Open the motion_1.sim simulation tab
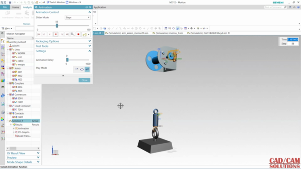This screenshot has width=301, height=169. [x=168, y=33]
